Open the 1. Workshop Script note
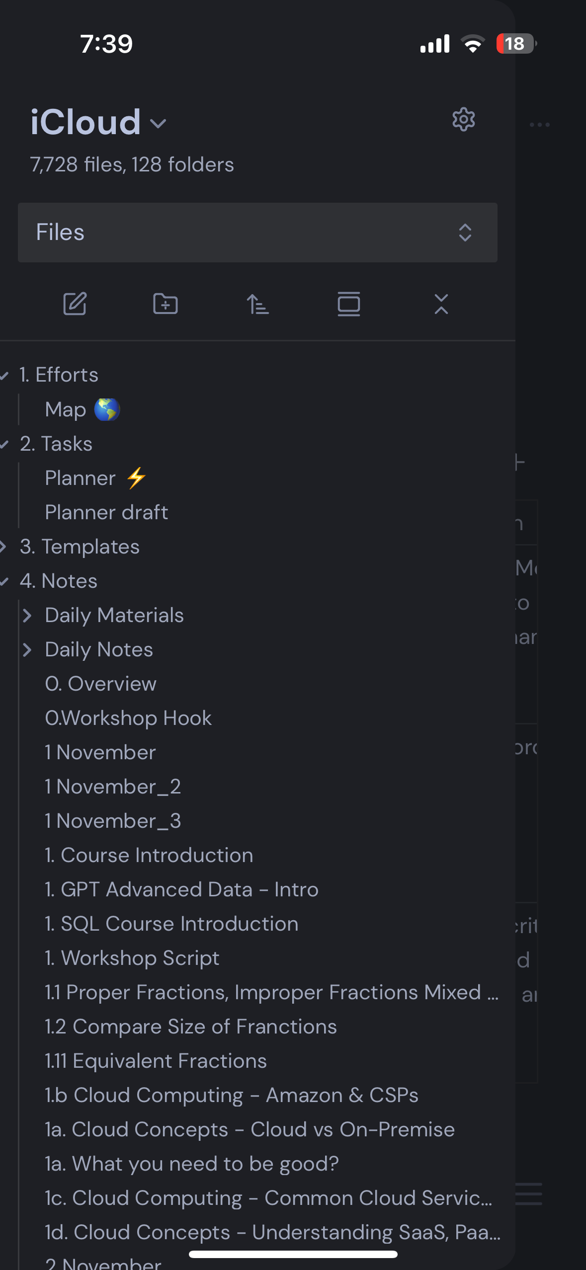The height and width of the screenshot is (1270, 586). 132,958
